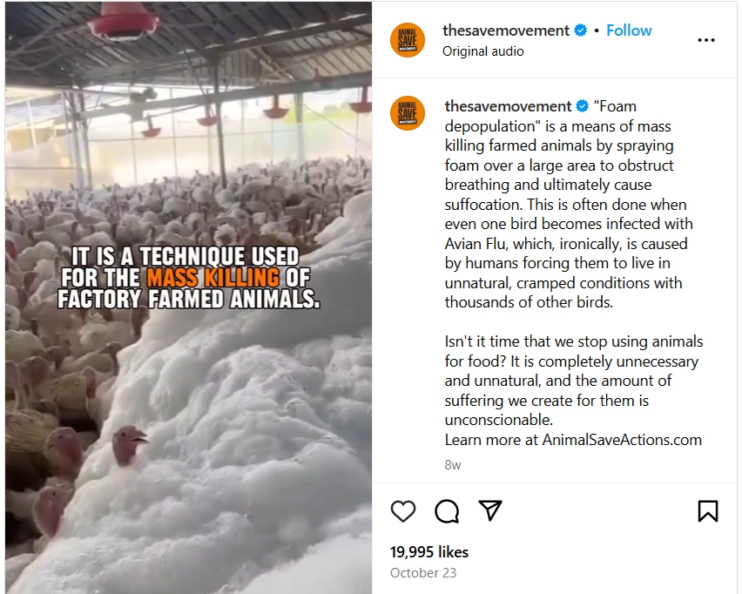
Task: Save post with bookmark icon
Action: click(708, 511)
